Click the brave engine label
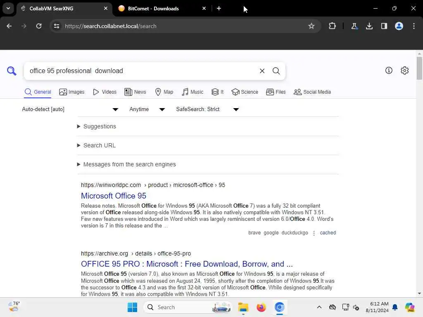Viewport: 423px width, 317px height. tap(254, 233)
